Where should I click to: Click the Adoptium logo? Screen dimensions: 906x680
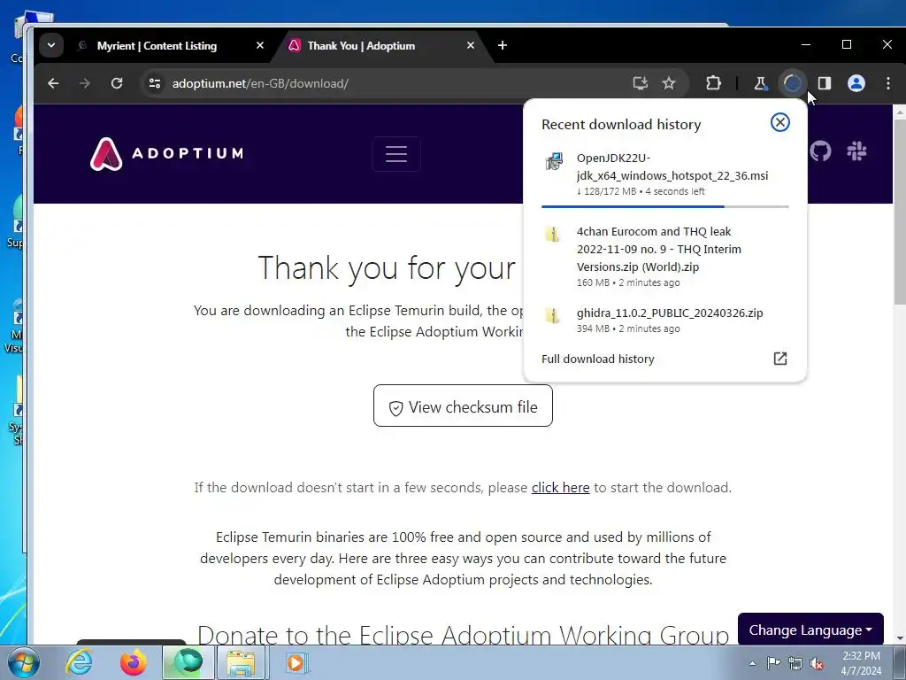[x=166, y=154]
